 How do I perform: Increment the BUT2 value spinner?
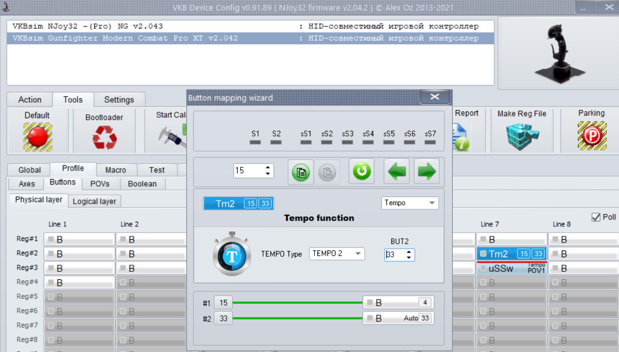point(409,252)
